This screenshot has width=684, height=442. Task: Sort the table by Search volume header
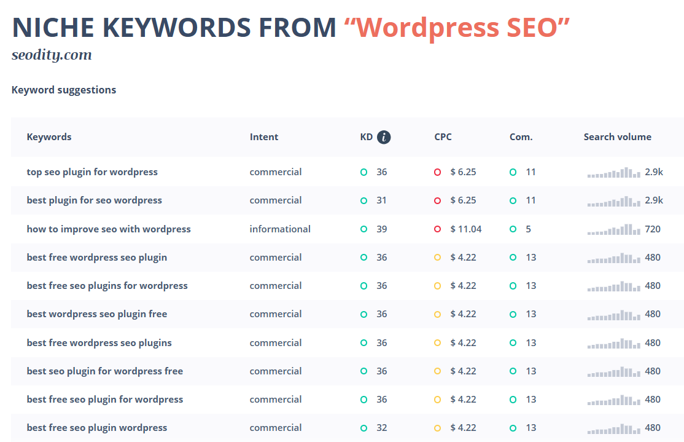click(618, 136)
